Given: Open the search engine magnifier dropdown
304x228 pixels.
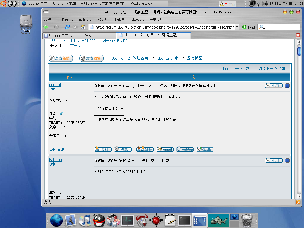Looking at the screenshot, I should pyautogui.click(x=262, y=27).
